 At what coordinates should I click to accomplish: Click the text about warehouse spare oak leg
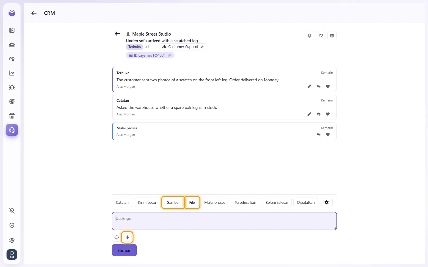coord(167,108)
